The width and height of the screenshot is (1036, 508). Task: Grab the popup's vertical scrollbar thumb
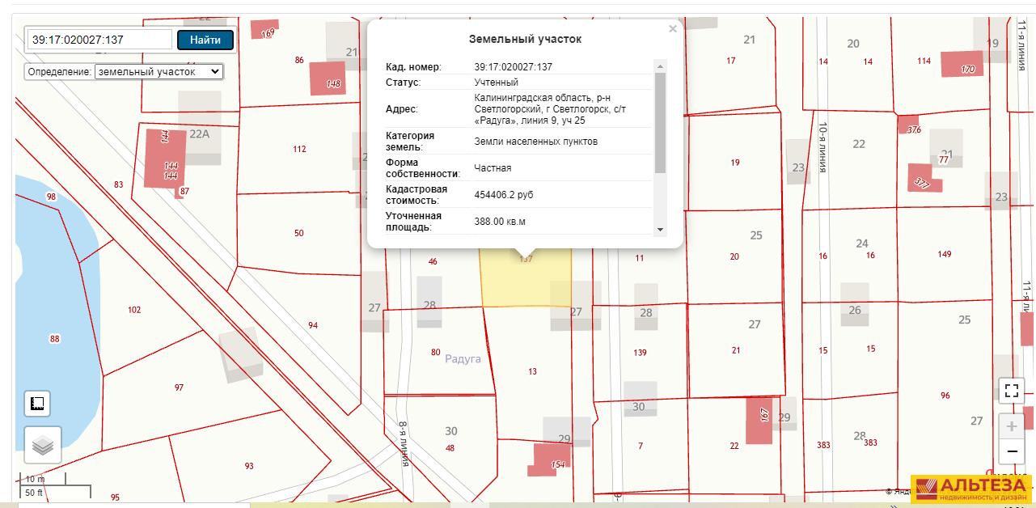pos(660,121)
